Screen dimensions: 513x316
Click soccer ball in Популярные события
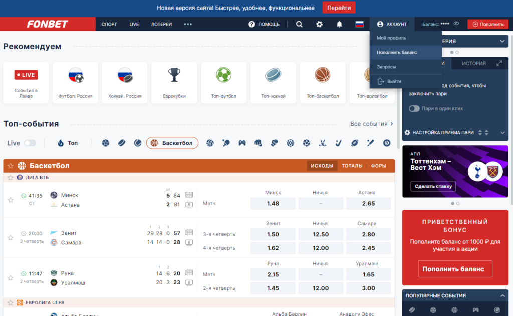tap(433, 310)
